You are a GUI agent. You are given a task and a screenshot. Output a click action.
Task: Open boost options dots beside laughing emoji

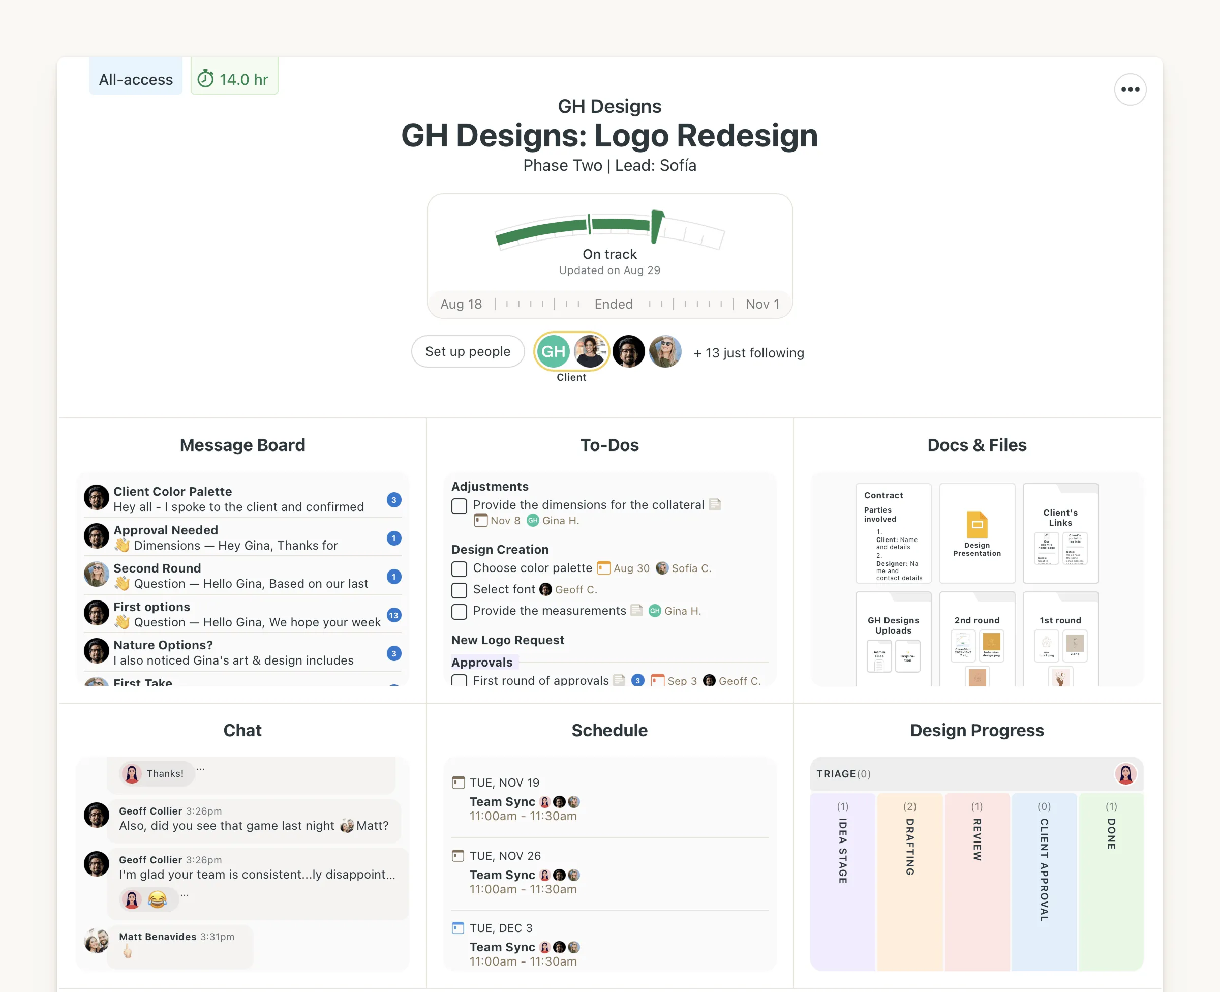[x=185, y=895]
